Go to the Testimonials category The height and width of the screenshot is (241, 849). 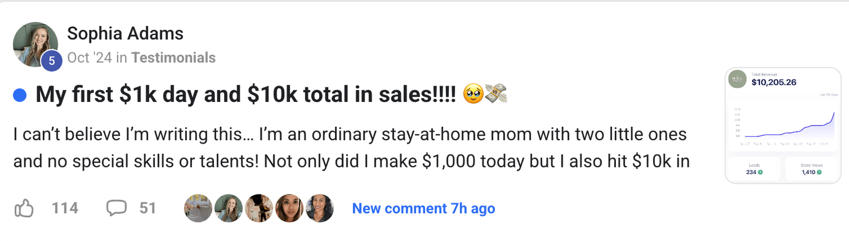174,58
